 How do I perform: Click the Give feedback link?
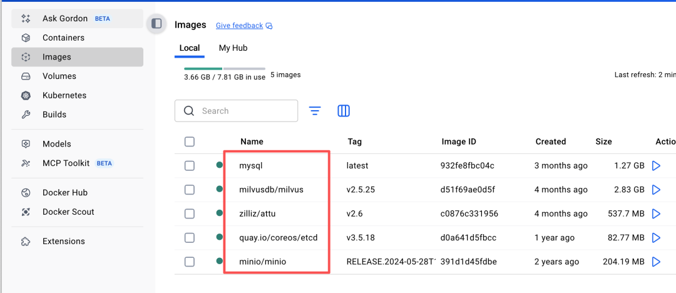[239, 26]
